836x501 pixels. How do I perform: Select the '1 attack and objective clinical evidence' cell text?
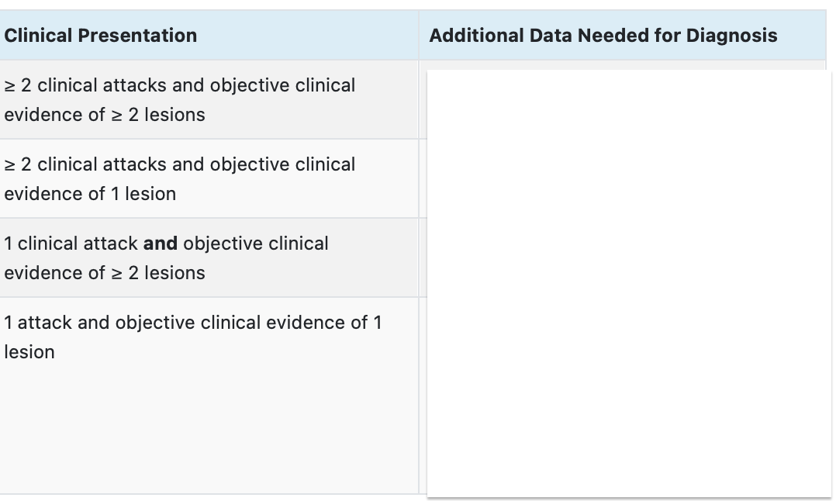coord(192,337)
